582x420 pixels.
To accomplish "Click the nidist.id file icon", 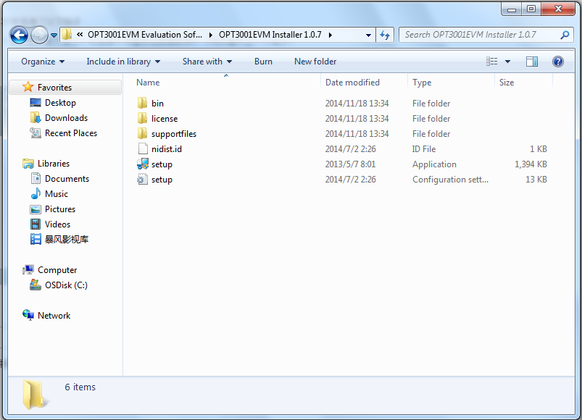I will 143,148.
